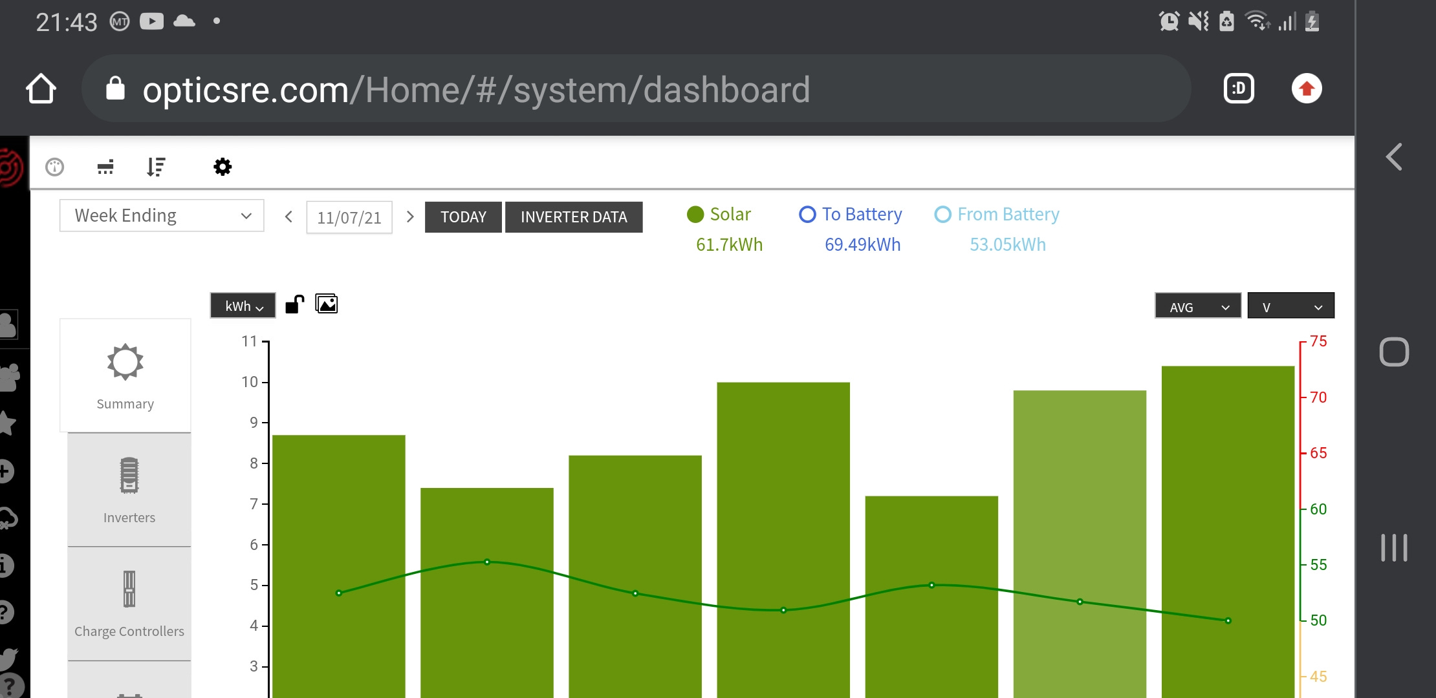1436x698 pixels.
Task: Open the info sidebar icon
Action: coord(5,565)
